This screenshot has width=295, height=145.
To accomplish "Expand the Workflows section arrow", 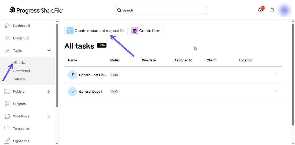I will 49,116.
